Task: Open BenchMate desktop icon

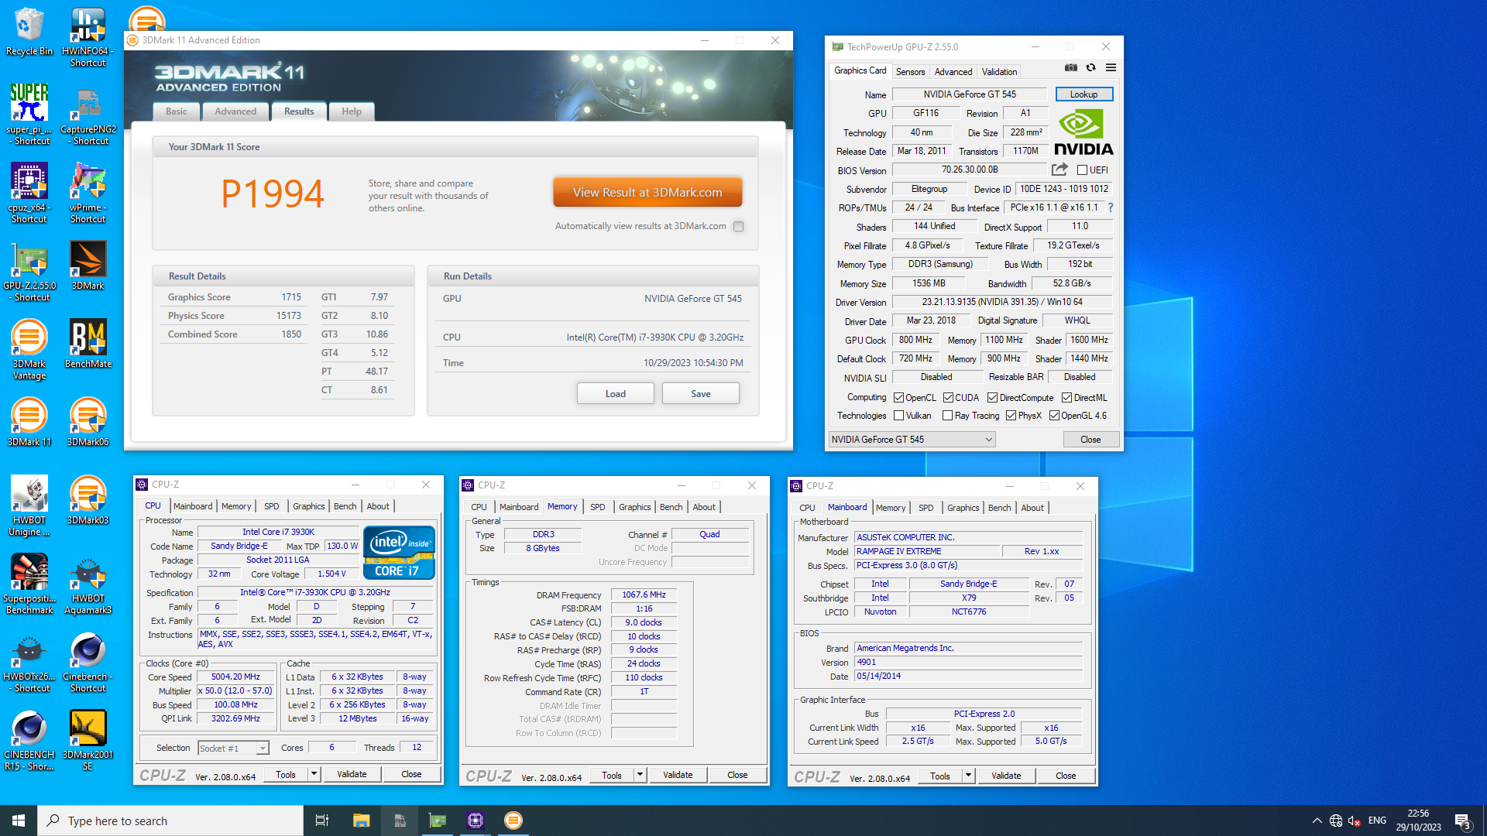Action: click(88, 343)
